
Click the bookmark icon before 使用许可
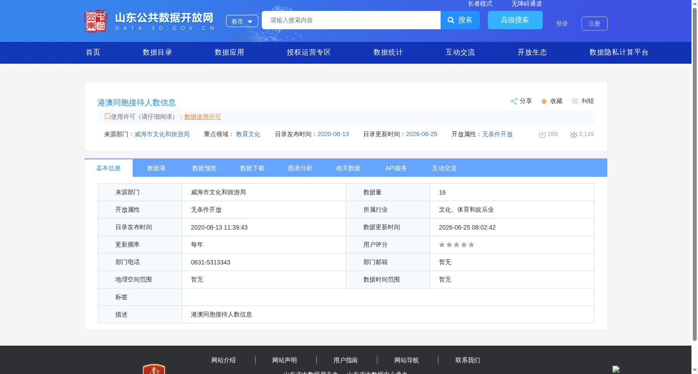coord(107,116)
